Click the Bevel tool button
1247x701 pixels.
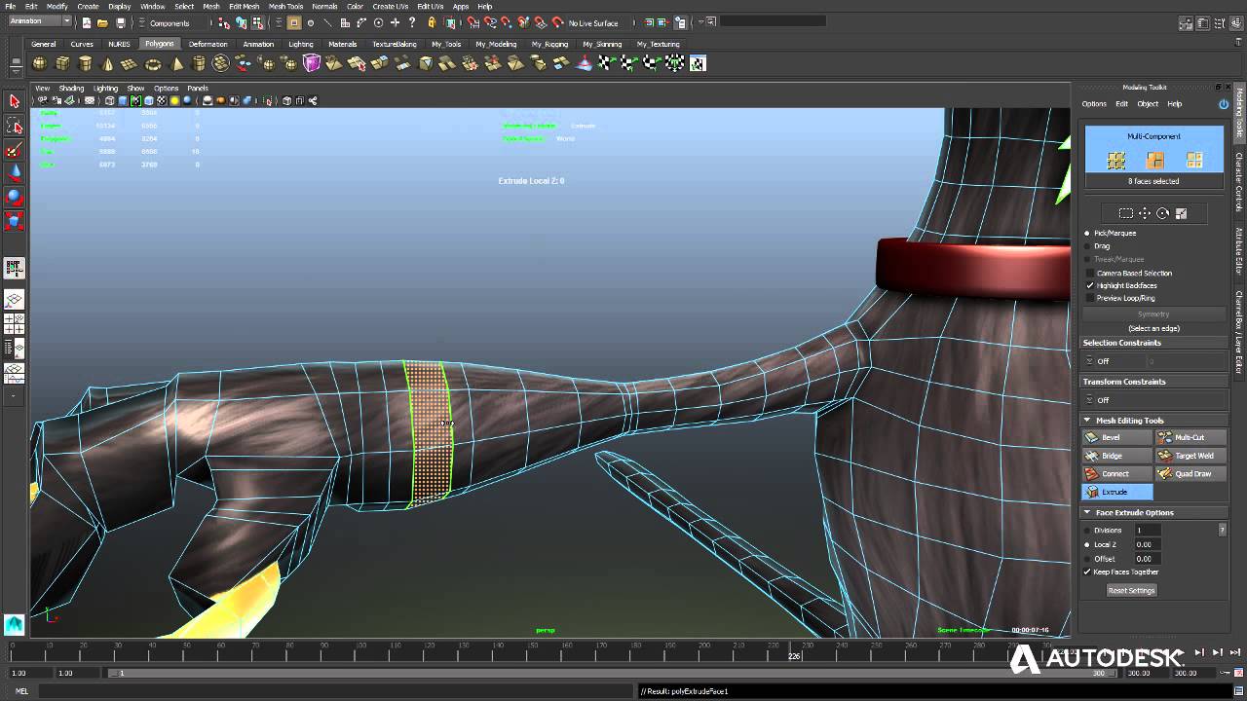pos(1116,437)
